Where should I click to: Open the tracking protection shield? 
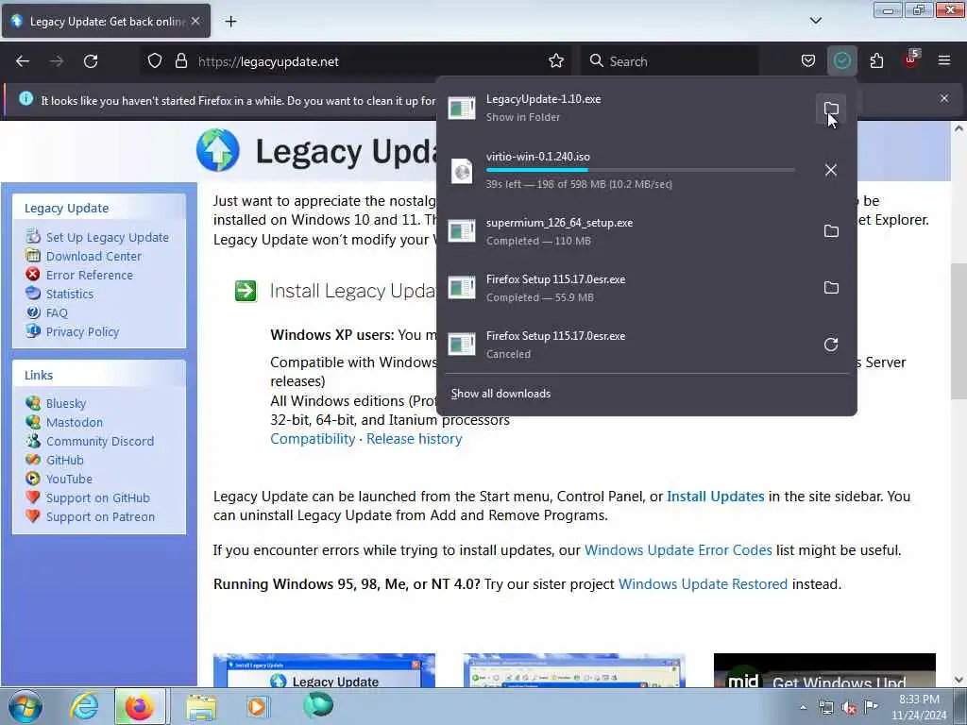click(x=155, y=61)
